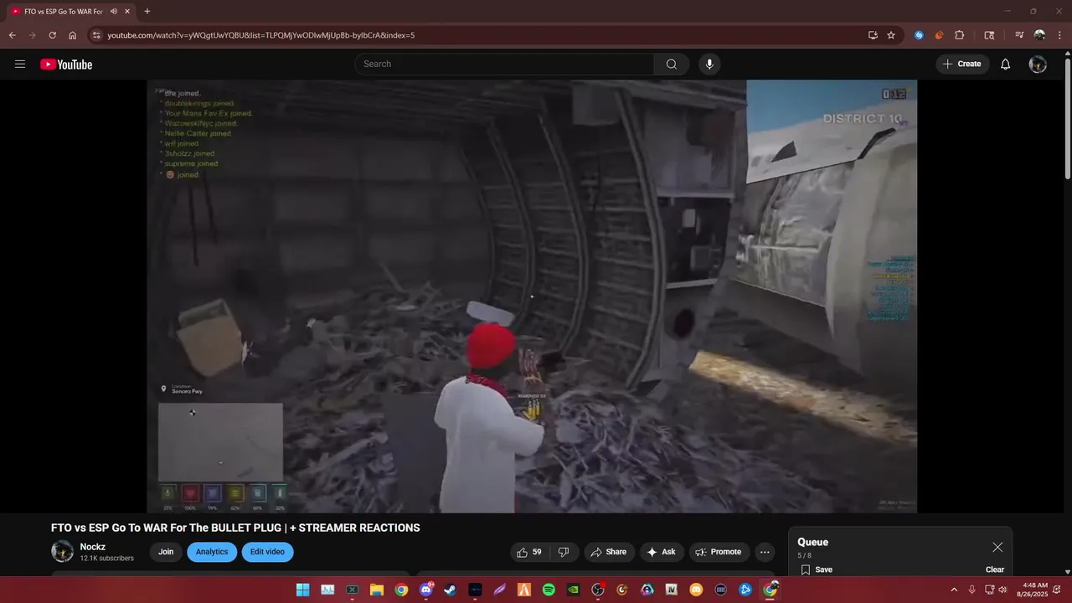Click Join channel button
The height and width of the screenshot is (603, 1072).
click(166, 552)
